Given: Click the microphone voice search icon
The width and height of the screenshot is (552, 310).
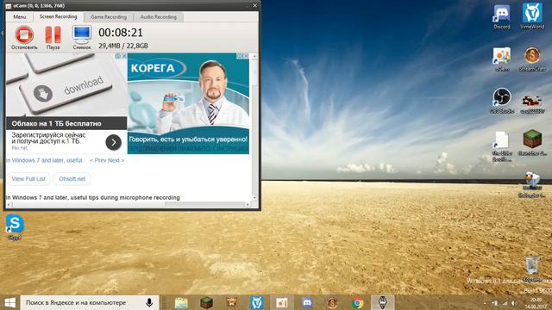Looking at the screenshot, I should coord(149,302).
